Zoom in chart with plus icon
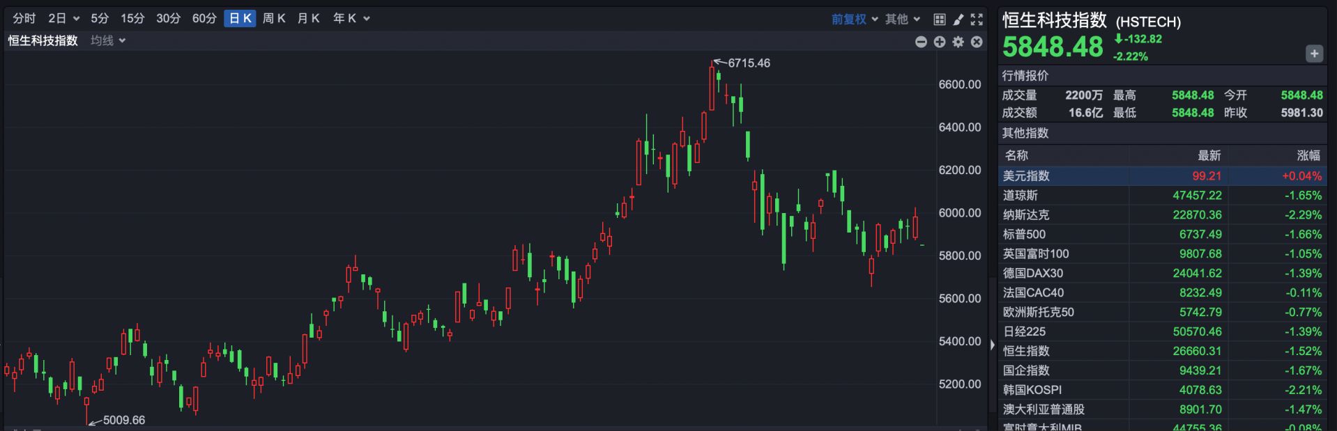This screenshot has height=431, width=1337. (x=940, y=42)
